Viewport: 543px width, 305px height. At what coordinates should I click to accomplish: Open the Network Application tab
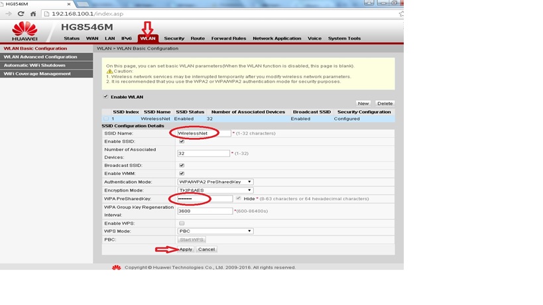click(x=276, y=38)
